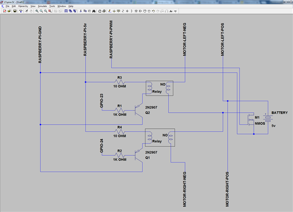The image size is (293, 212).
Task: Select the M1 NMOS transistor symbol
Action: click(x=250, y=120)
